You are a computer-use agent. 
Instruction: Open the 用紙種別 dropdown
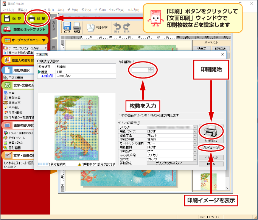(195, 147)
